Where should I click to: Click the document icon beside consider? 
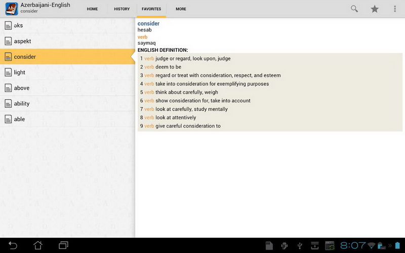tap(8, 57)
